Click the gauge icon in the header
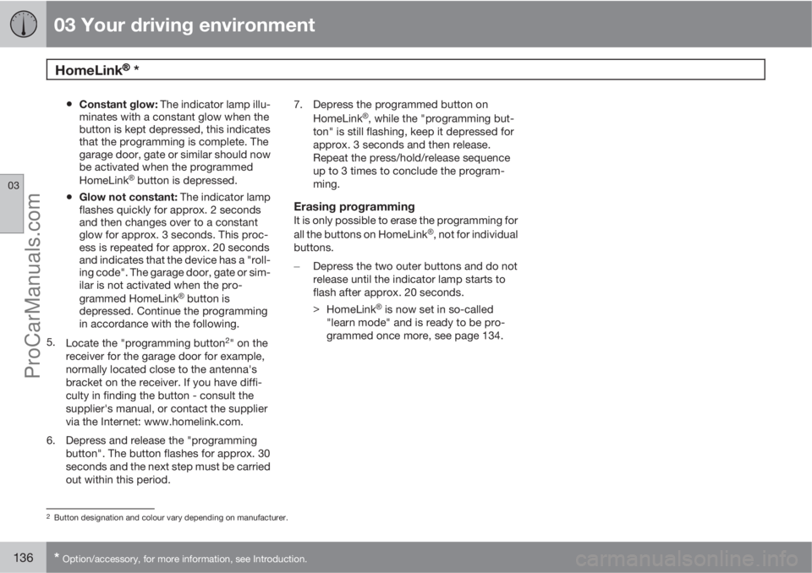This screenshot has width=812, height=573. pyautogui.click(x=24, y=24)
